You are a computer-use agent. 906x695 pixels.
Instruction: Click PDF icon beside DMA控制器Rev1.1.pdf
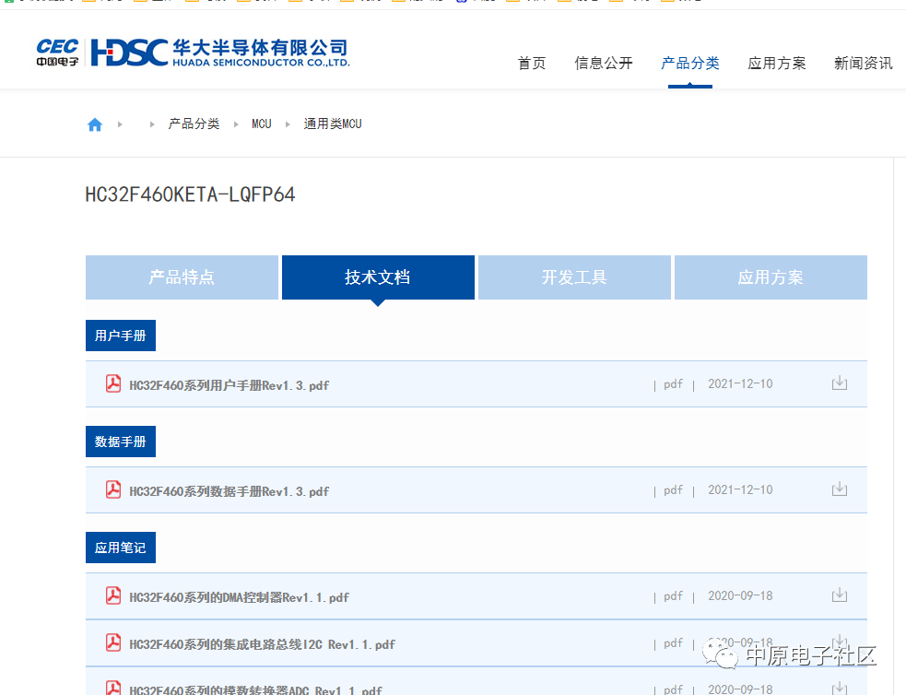(x=113, y=595)
